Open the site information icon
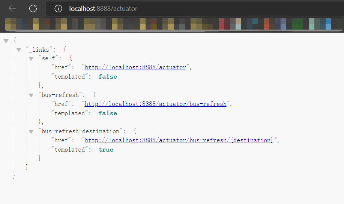The image size is (344, 204). point(58,9)
